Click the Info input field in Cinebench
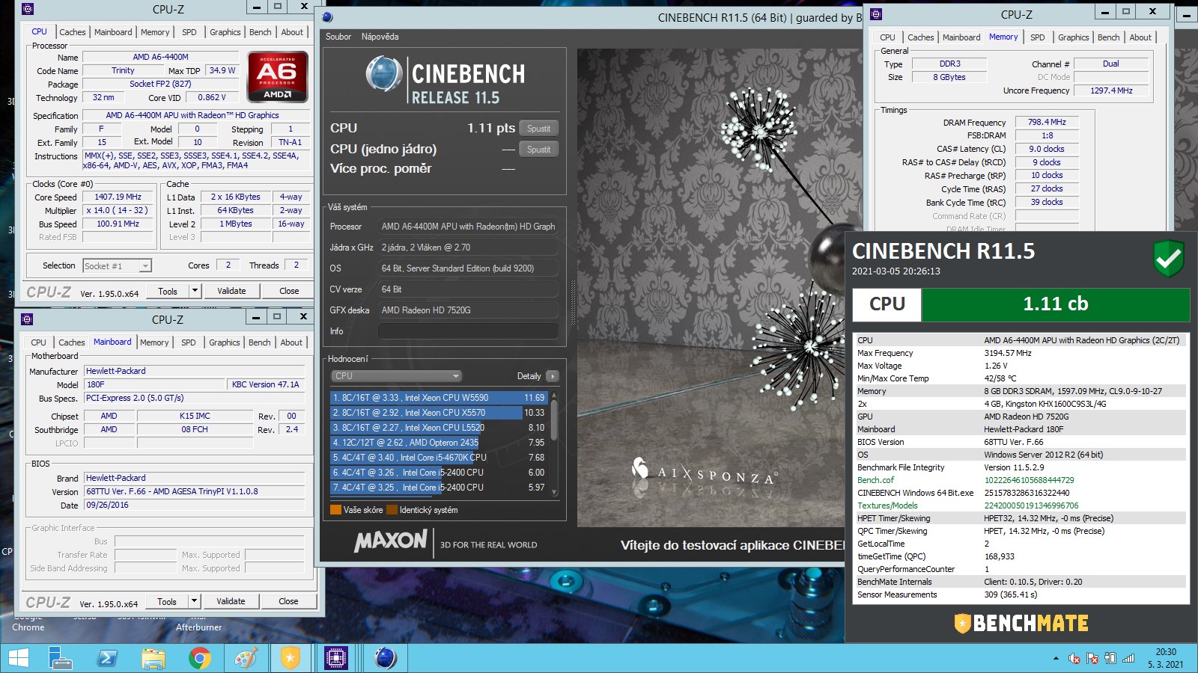 (x=468, y=331)
